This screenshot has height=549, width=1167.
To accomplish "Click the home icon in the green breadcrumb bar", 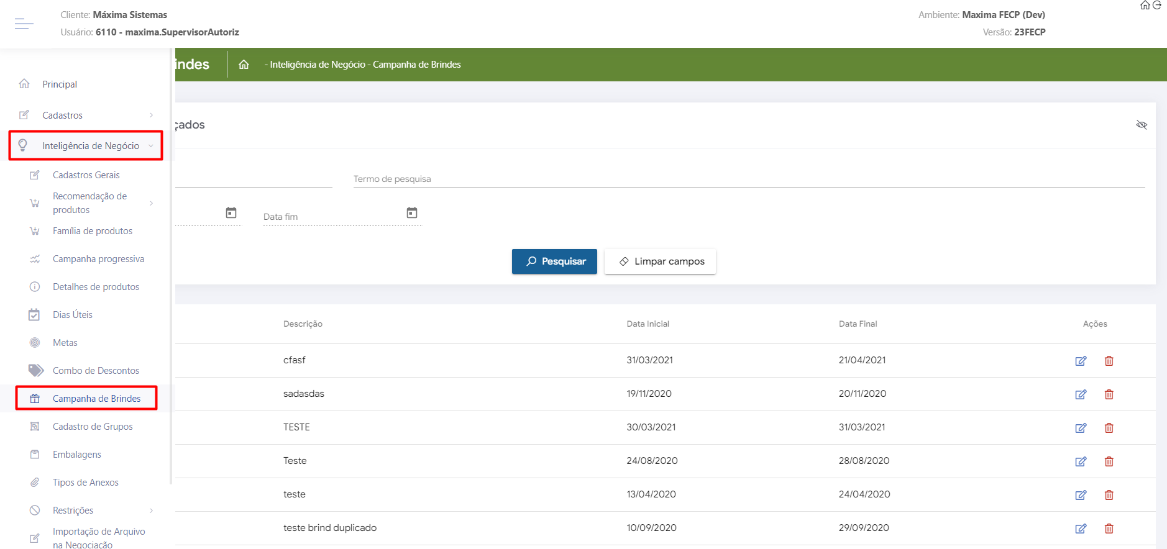I will [x=244, y=65].
